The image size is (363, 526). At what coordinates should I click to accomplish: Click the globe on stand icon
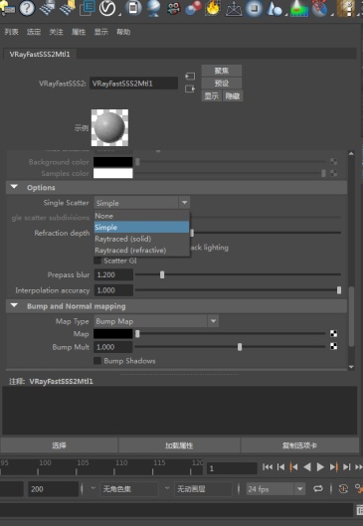tap(154, 8)
